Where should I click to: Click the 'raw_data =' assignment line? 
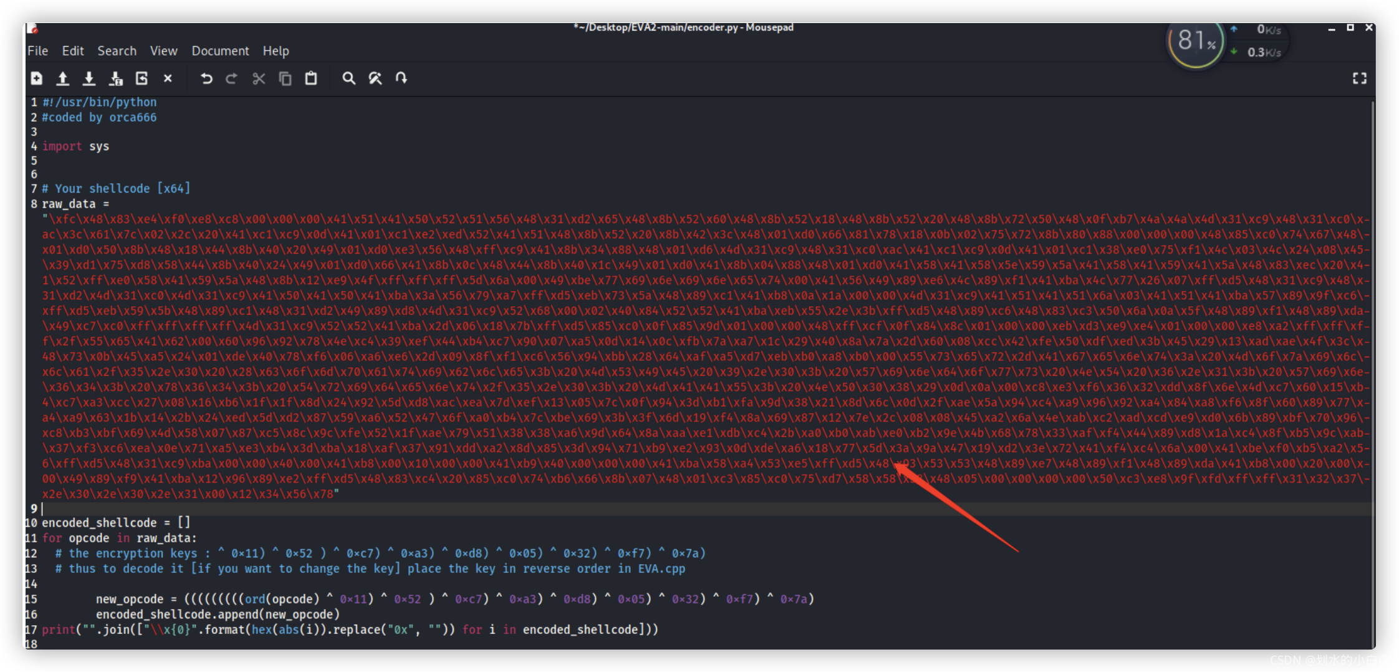75,204
